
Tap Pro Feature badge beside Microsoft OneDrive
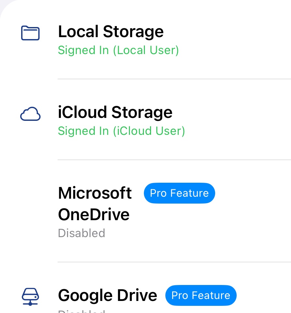tap(179, 193)
